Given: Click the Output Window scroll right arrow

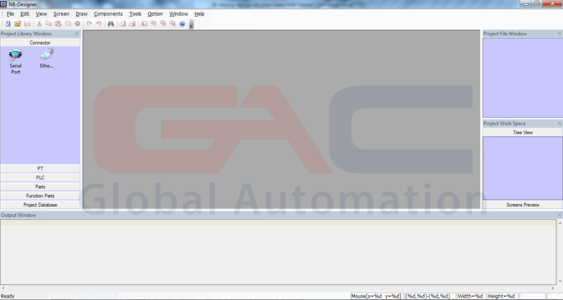Looking at the screenshot, I should point(553,288).
